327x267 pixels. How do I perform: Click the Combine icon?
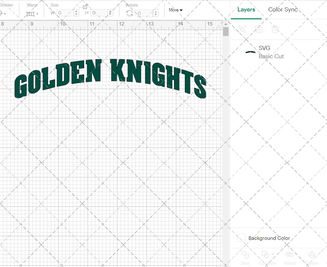(x=266, y=255)
